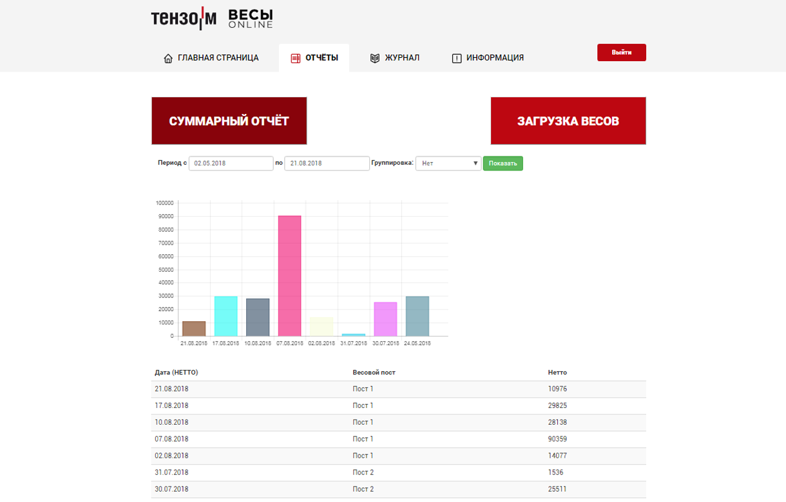Open the Главная страница tab
This screenshot has height=502, width=786.
[x=218, y=58]
